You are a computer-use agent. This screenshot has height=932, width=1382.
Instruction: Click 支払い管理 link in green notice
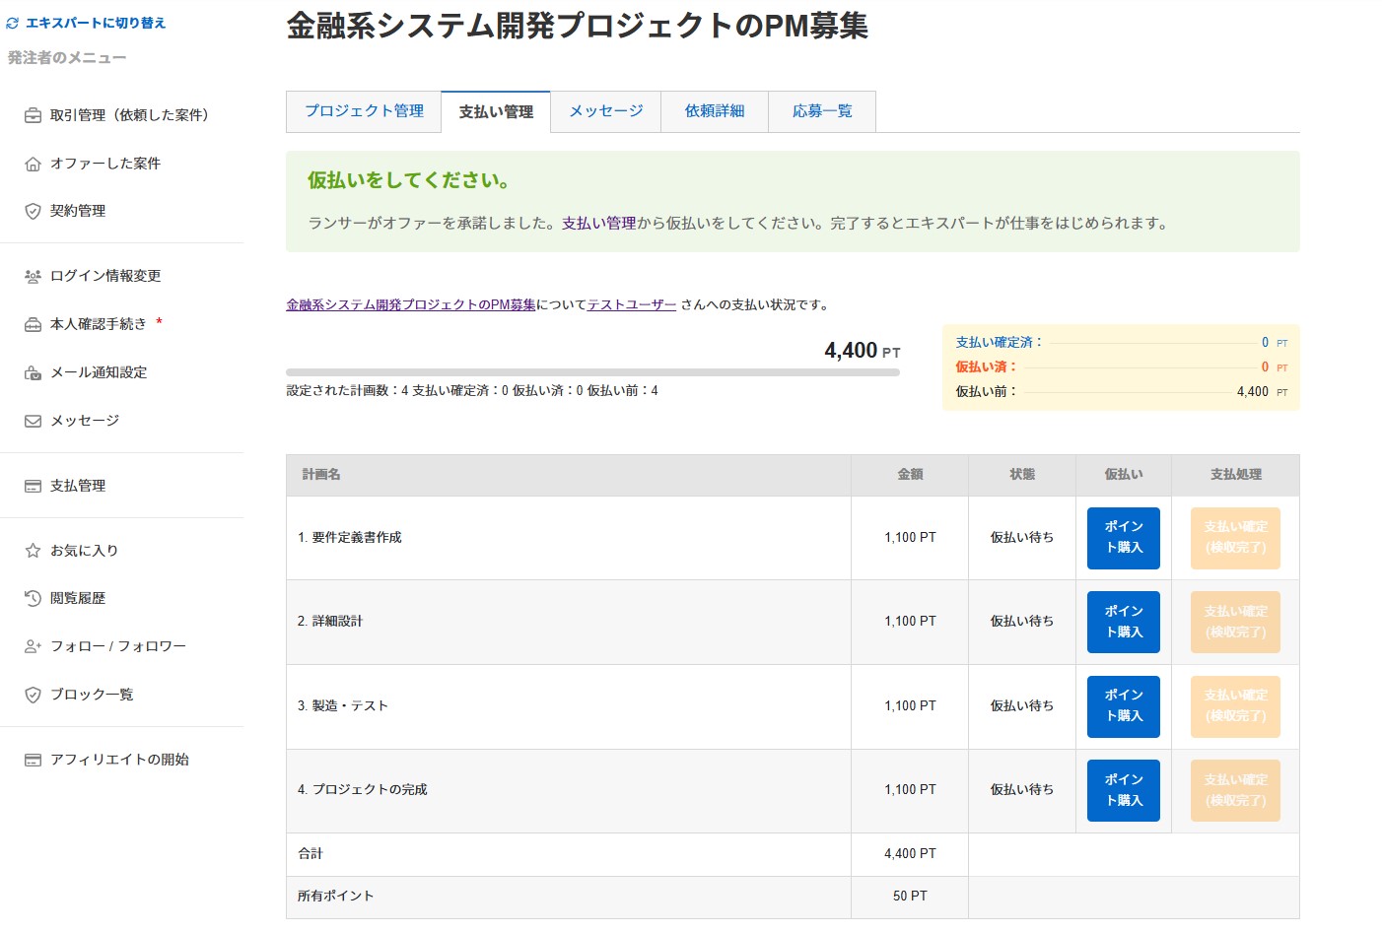click(598, 224)
